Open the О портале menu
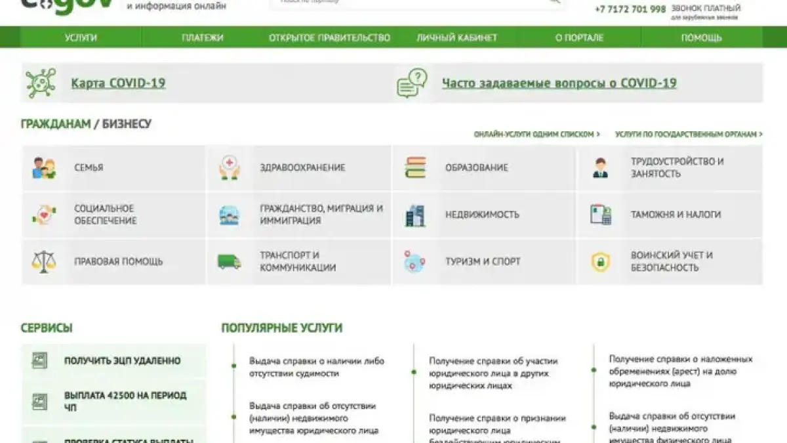Viewport: 787px width, 443px height. [x=579, y=38]
